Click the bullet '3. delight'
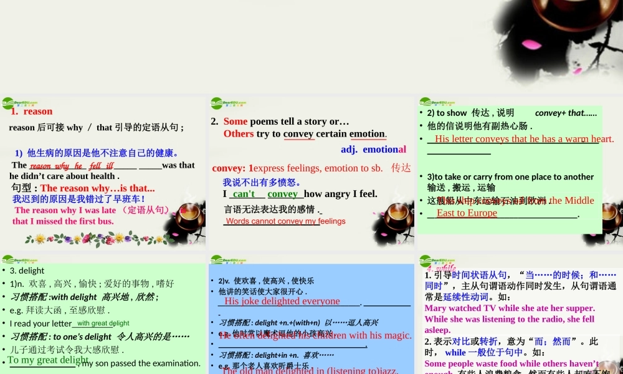The height and width of the screenshot is (374, 623). [27, 271]
